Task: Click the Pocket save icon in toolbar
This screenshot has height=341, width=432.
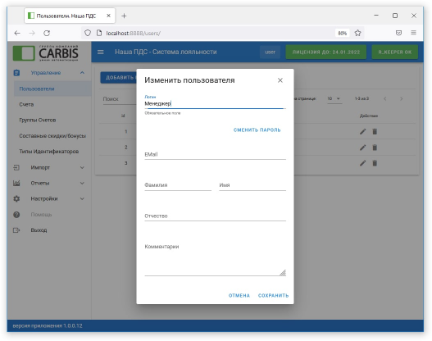Action: 398,33
